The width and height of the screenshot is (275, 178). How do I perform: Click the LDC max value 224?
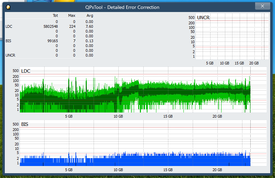tap(72, 26)
